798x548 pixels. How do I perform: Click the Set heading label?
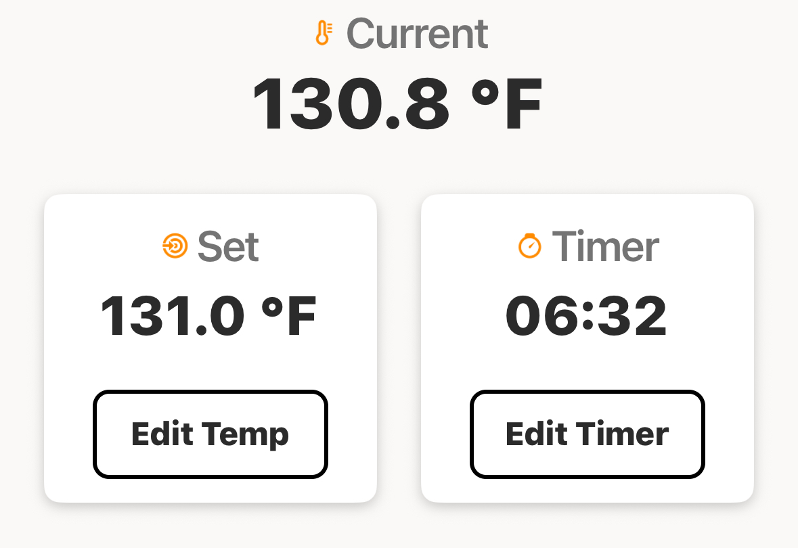point(228,247)
